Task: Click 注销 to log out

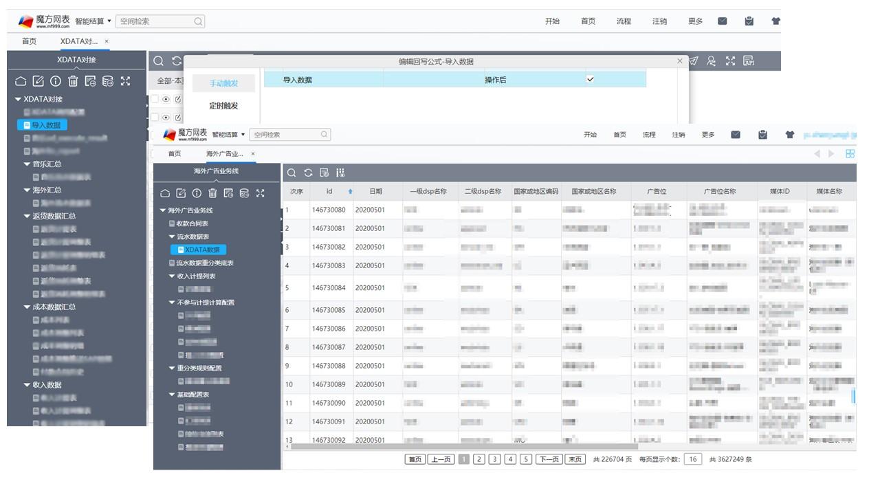Action: coord(660,21)
